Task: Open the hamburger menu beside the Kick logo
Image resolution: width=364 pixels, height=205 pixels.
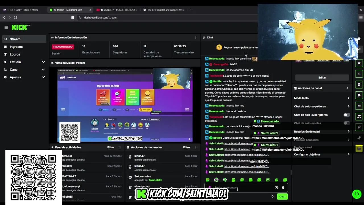Action: click(x=6, y=27)
